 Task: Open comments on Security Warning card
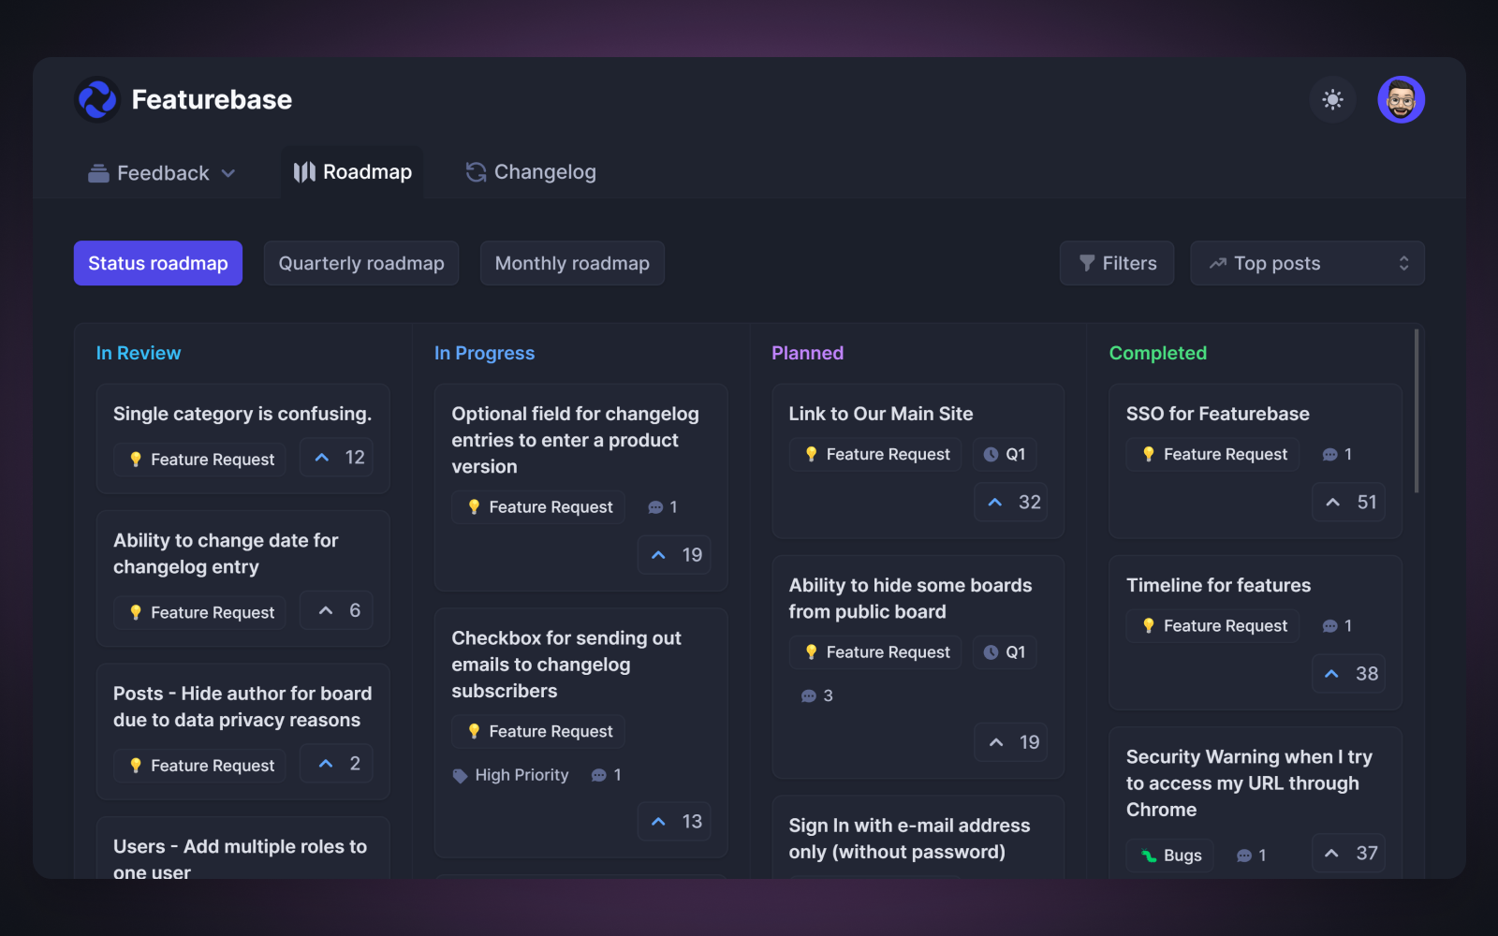1251,855
